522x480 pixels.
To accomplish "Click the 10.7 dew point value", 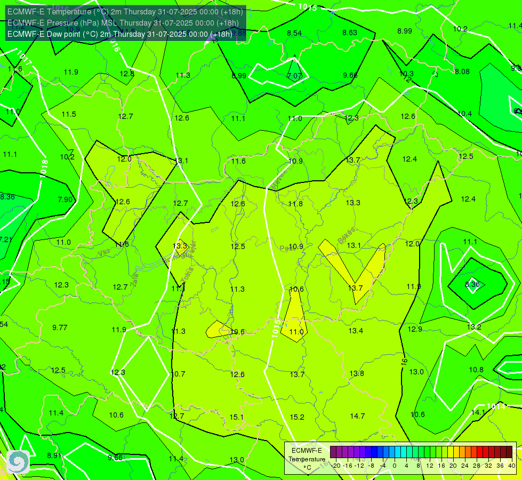I will click(x=178, y=374).
